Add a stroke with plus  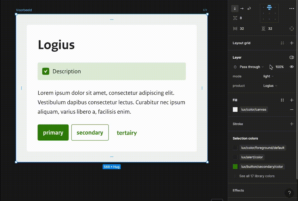(292, 124)
